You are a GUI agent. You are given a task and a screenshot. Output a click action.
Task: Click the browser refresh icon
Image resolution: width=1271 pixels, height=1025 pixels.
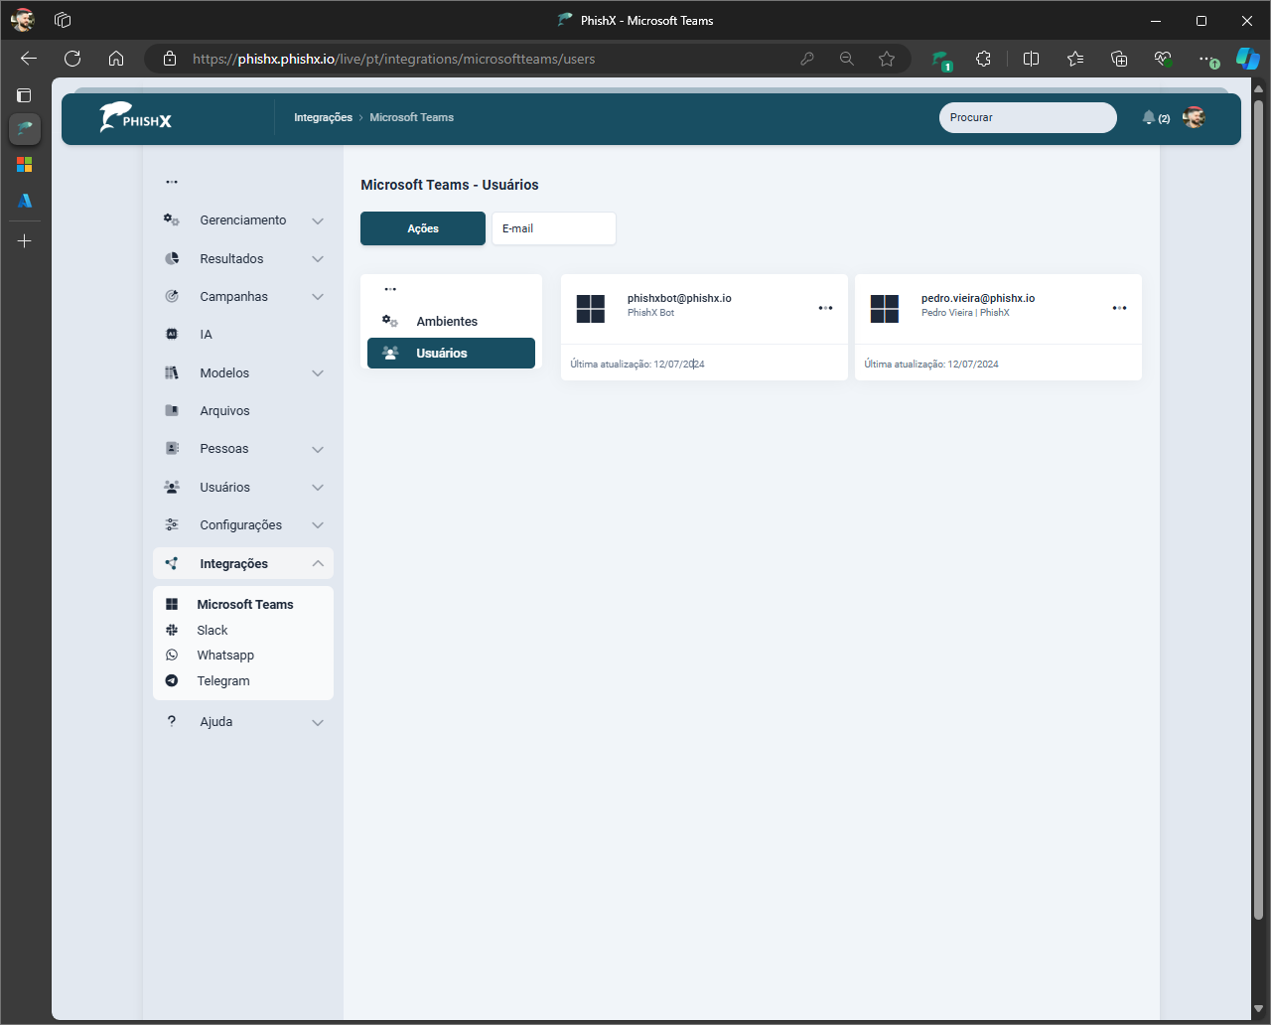[x=72, y=59]
